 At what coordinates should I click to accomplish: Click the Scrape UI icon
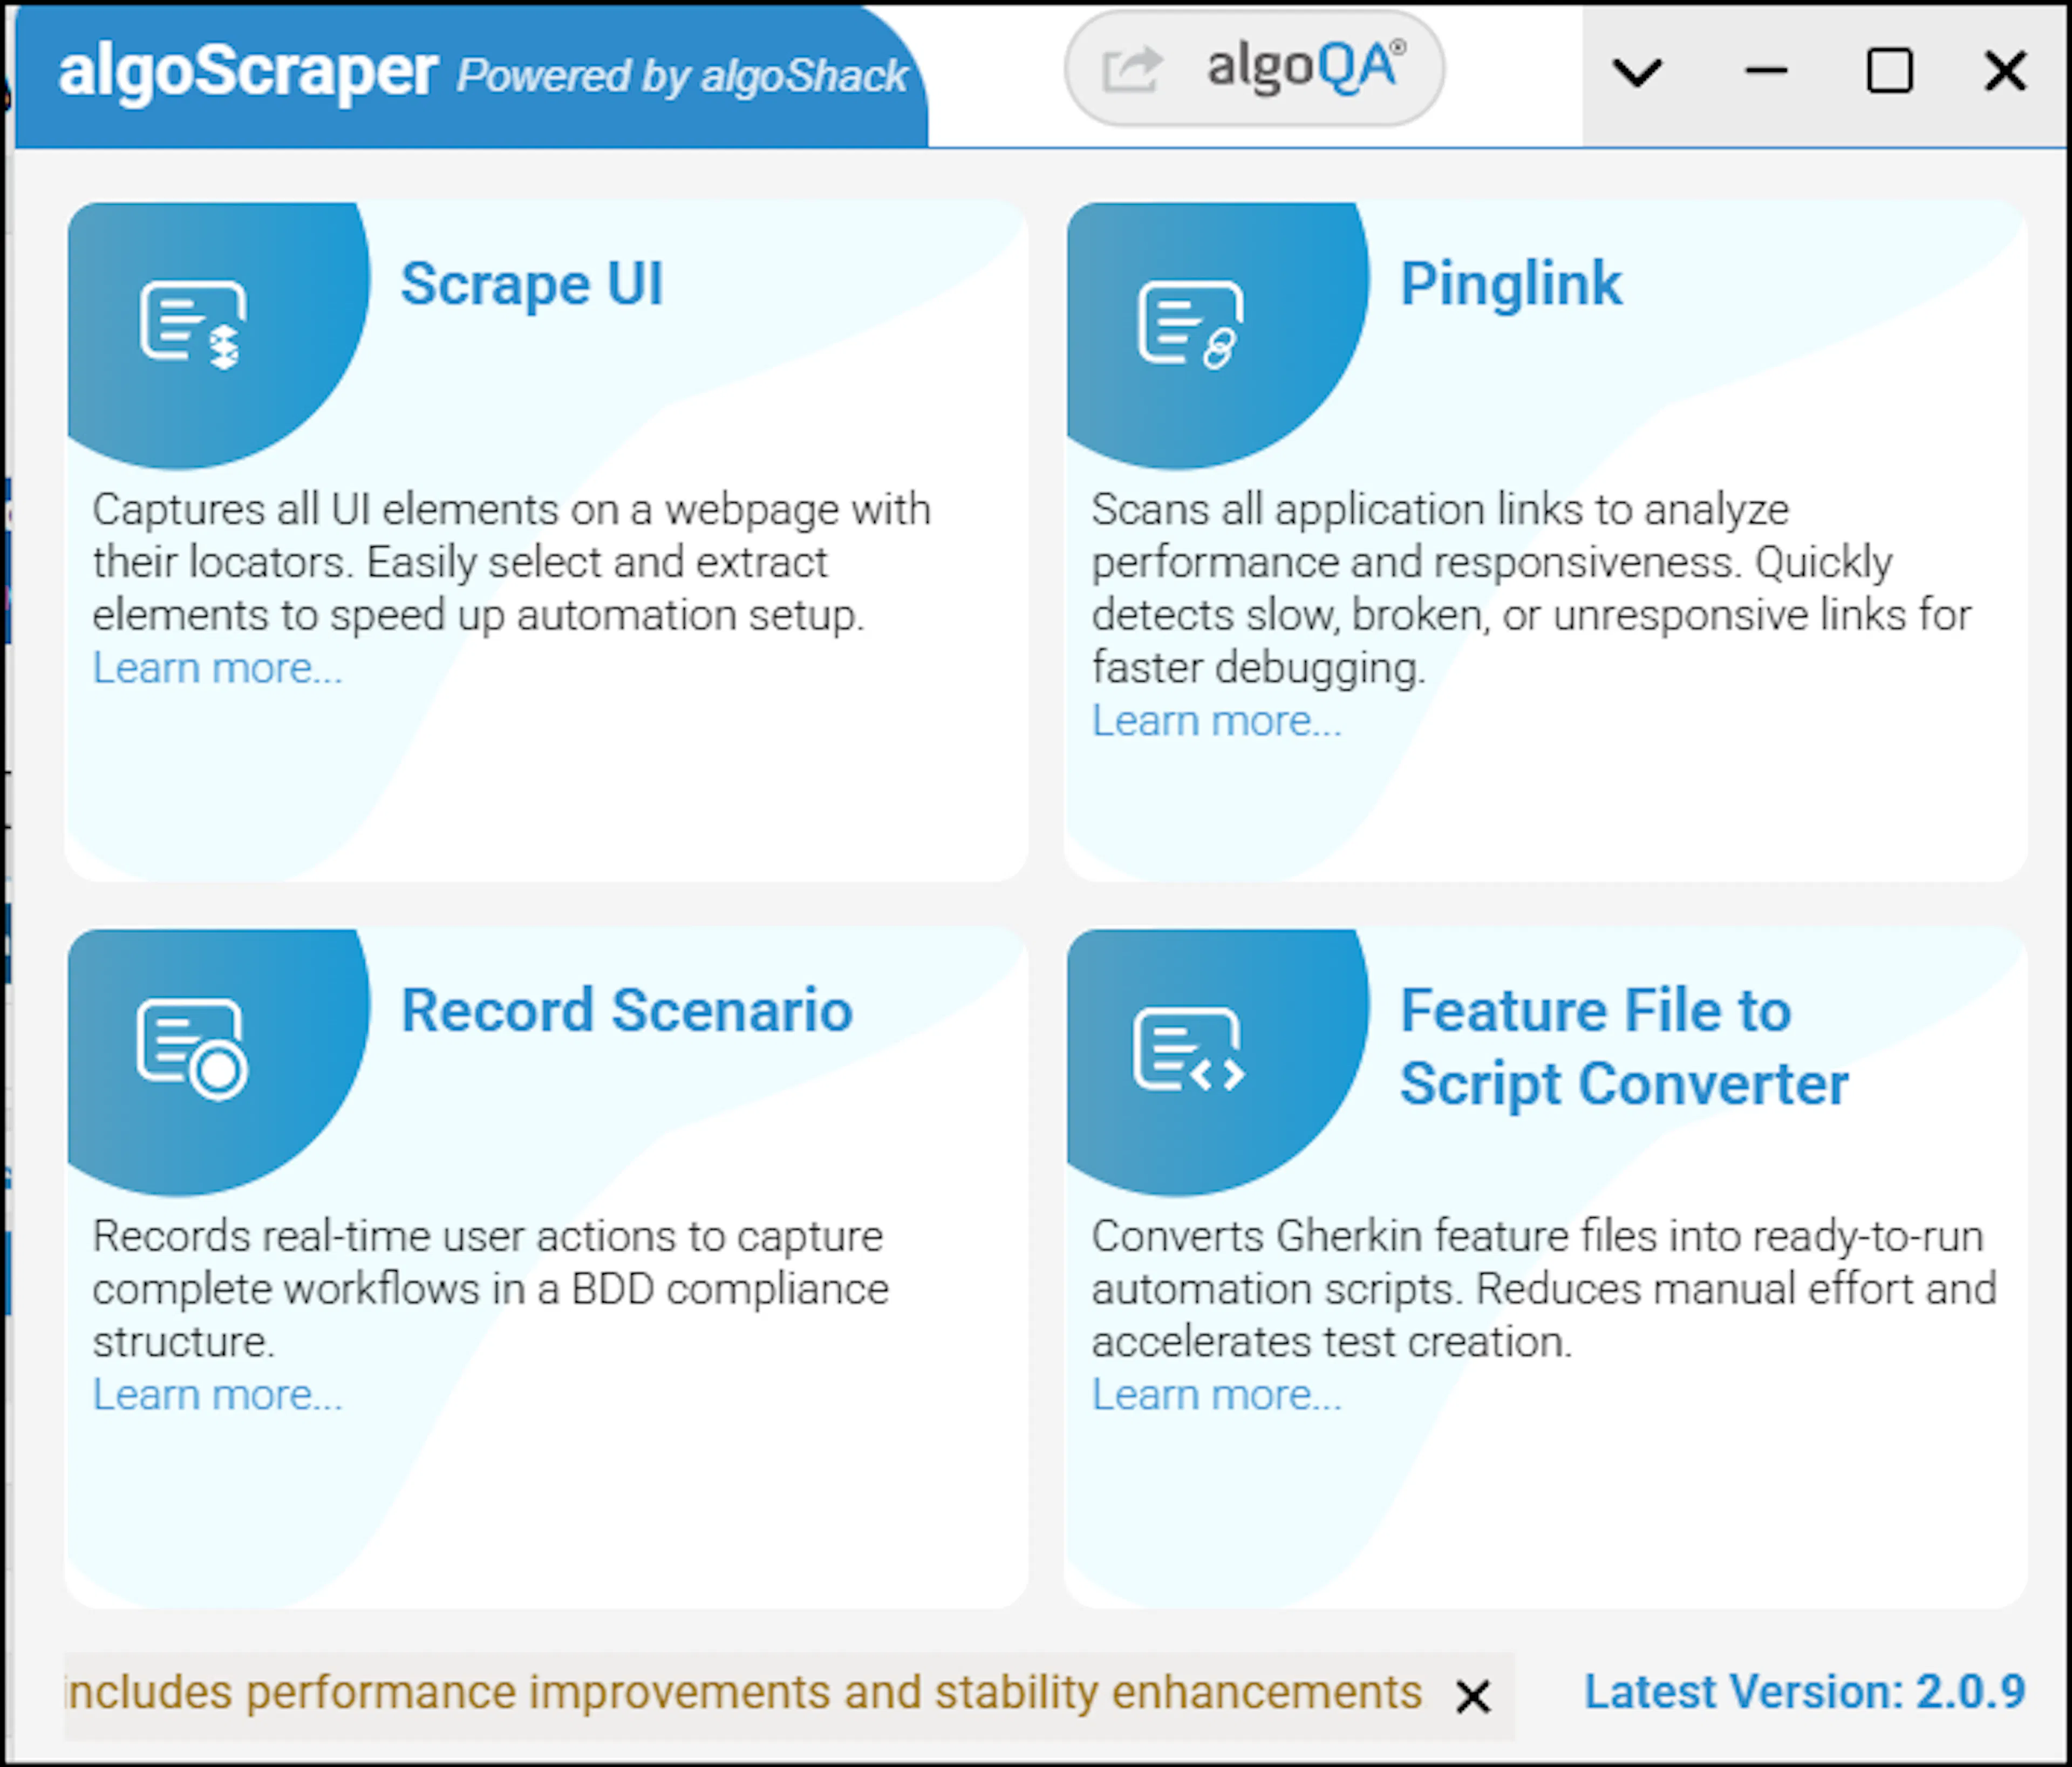(x=193, y=325)
